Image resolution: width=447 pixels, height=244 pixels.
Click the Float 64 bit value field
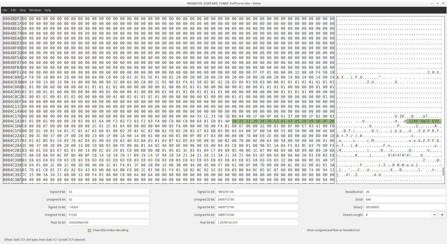(257, 222)
